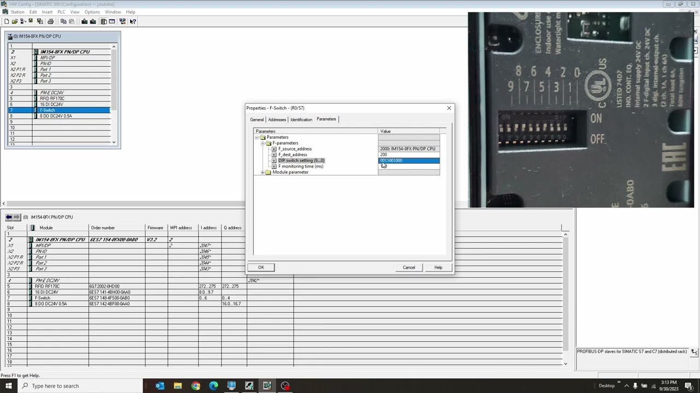Click the Order number column header

click(117, 228)
